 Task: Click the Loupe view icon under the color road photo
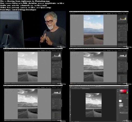pos(71,46)
